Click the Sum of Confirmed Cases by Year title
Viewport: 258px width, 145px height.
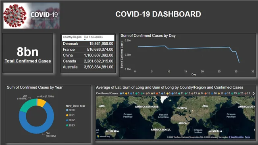[35, 87]
